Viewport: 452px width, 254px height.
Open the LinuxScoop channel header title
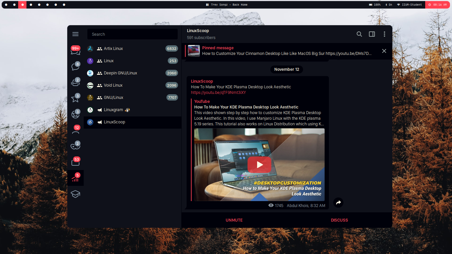point(198,31)
